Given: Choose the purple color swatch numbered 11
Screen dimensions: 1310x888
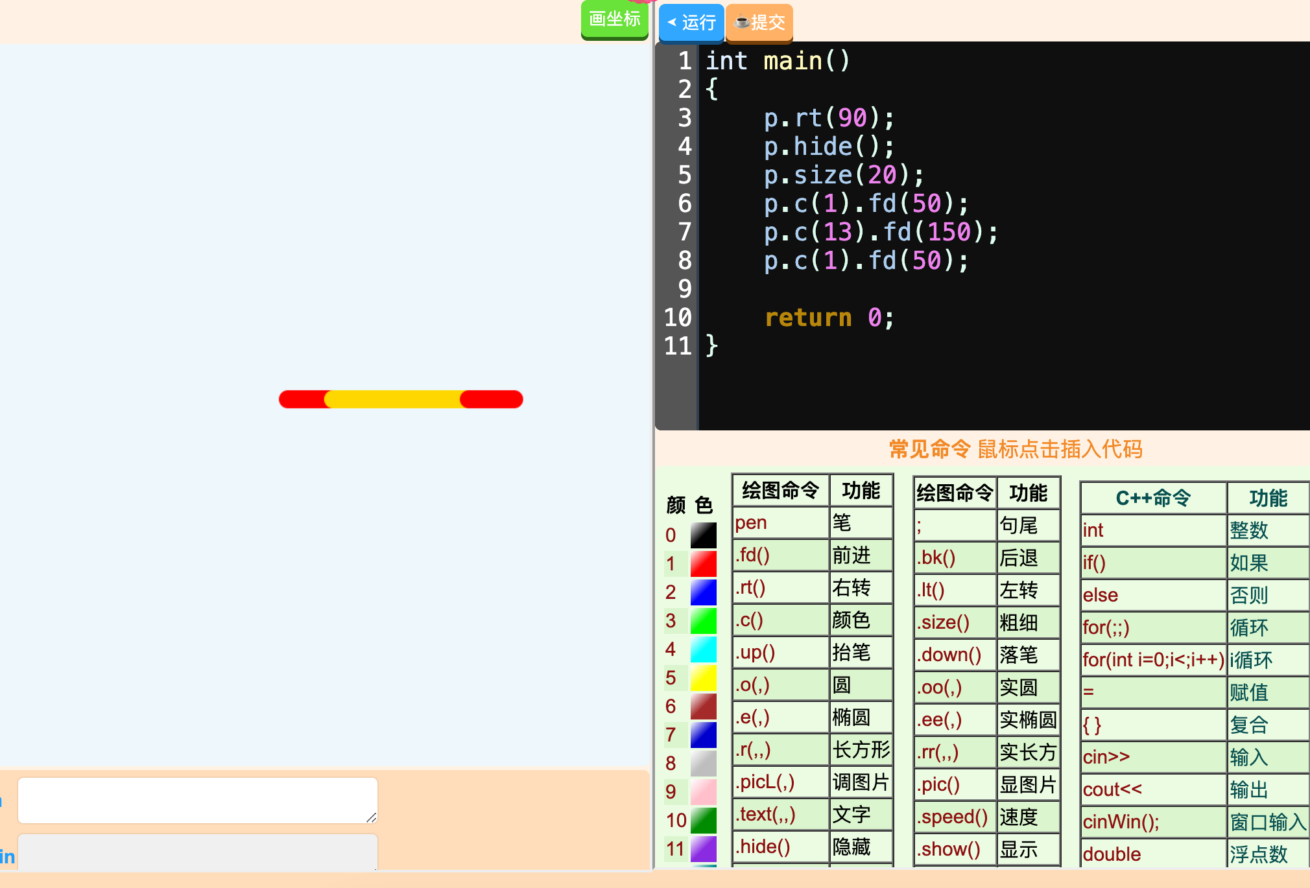Looking at the screenshot, I should point(703,848).
